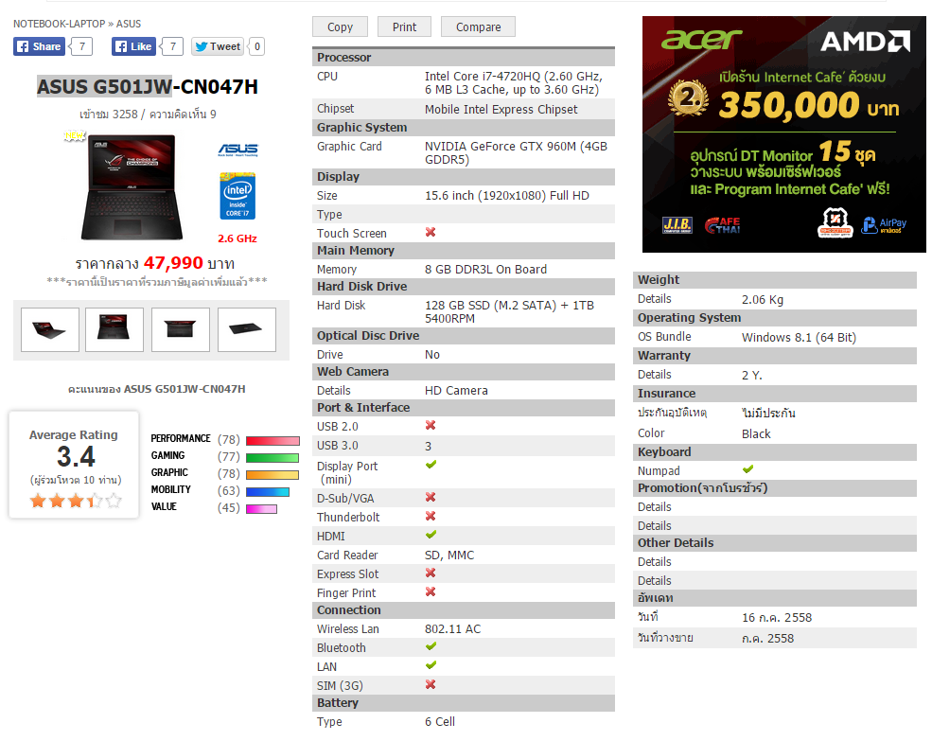Click the 2 Y. warranty value

coord(752,376)
